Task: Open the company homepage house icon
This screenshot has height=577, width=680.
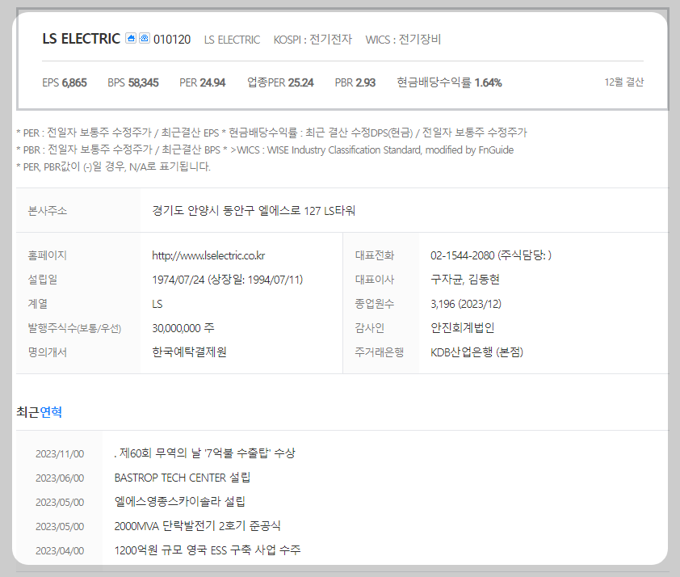Action: [131, 38]
